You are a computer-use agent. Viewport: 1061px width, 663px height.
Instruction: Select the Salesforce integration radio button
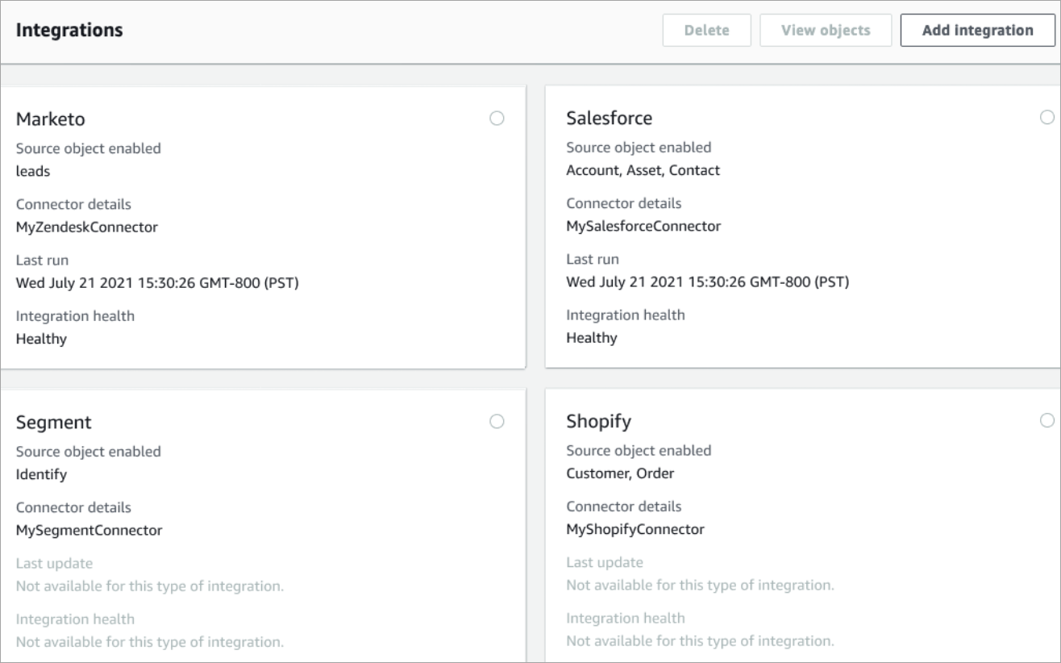pos(1047,116)
